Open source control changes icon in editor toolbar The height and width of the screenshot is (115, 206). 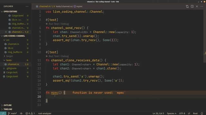[187, 6]
